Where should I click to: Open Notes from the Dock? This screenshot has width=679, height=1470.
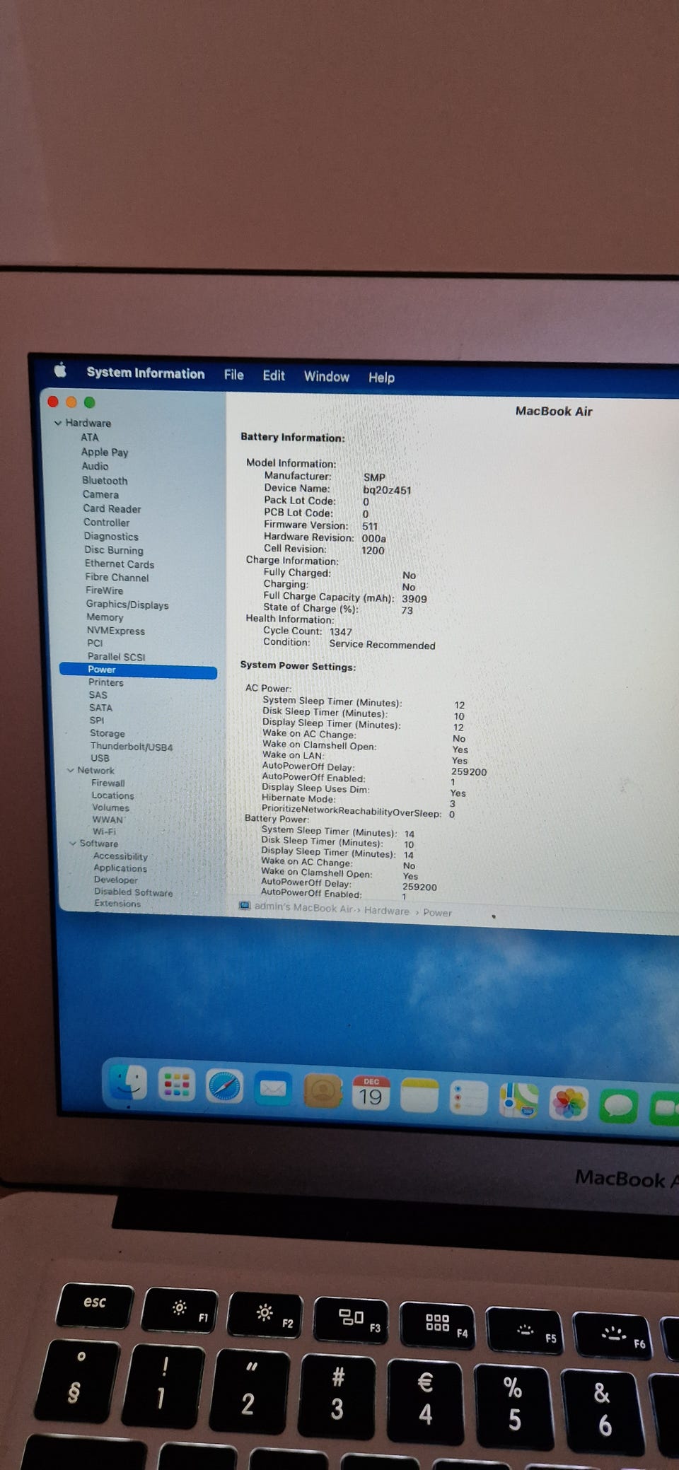tap(419, 1096)
